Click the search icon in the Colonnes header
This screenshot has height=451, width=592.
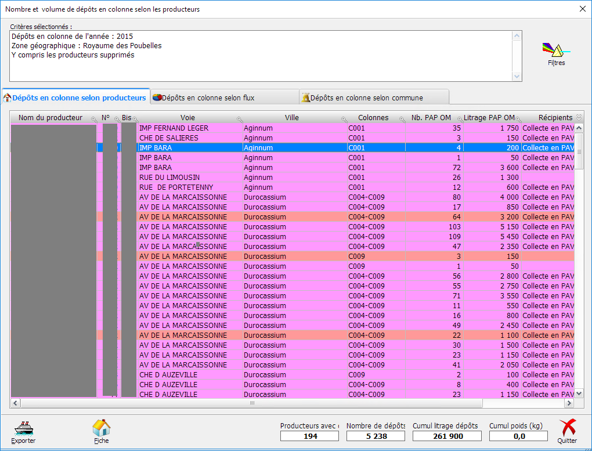pyautogui.click(x=401, y=120)
